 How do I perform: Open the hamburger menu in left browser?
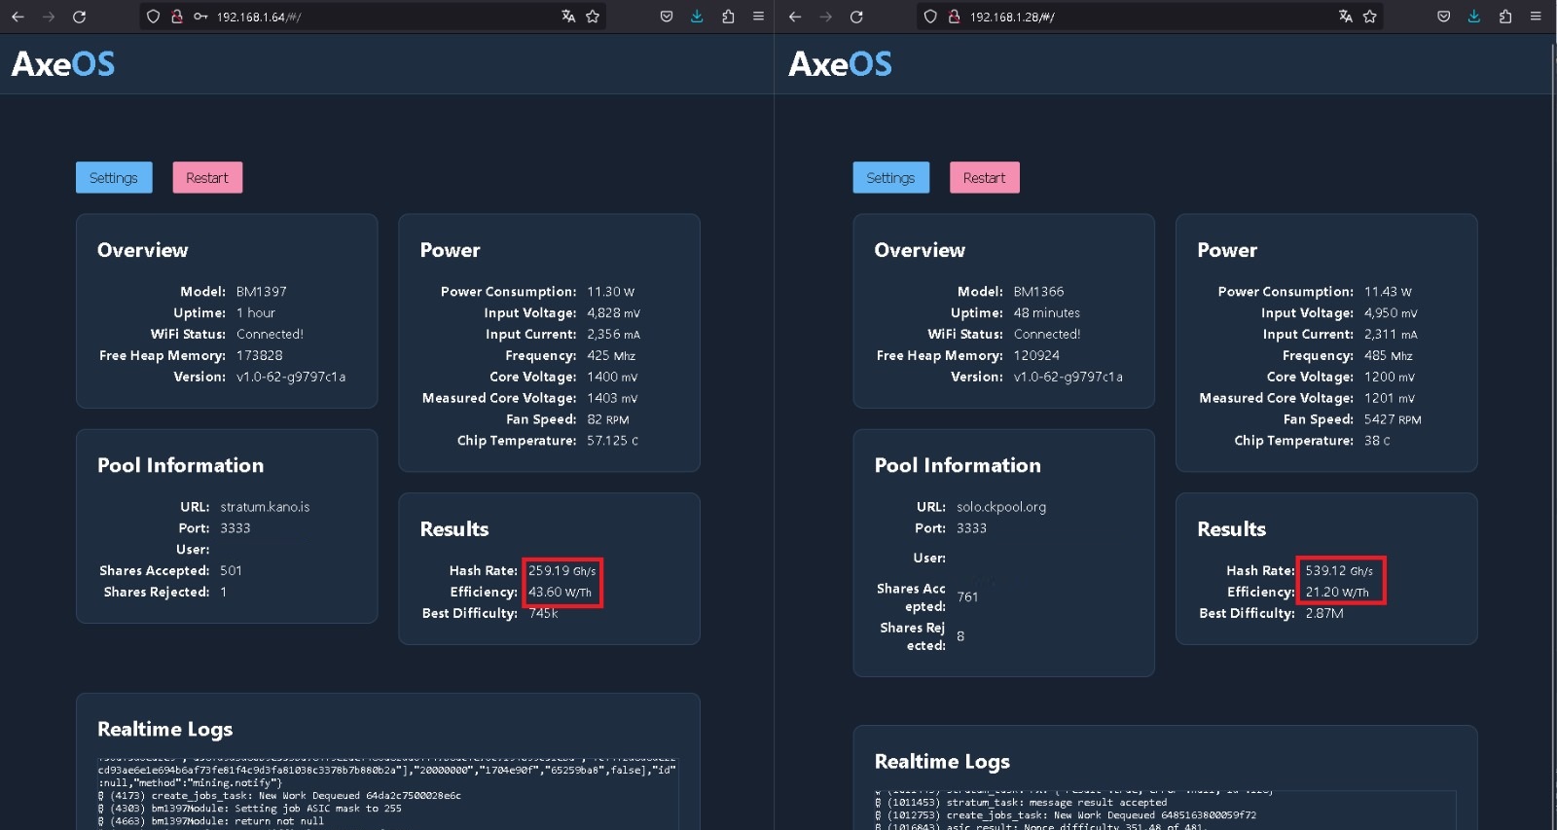point(758,17)
